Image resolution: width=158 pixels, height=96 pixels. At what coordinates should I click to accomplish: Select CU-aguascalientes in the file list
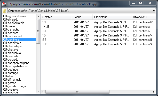19,16
